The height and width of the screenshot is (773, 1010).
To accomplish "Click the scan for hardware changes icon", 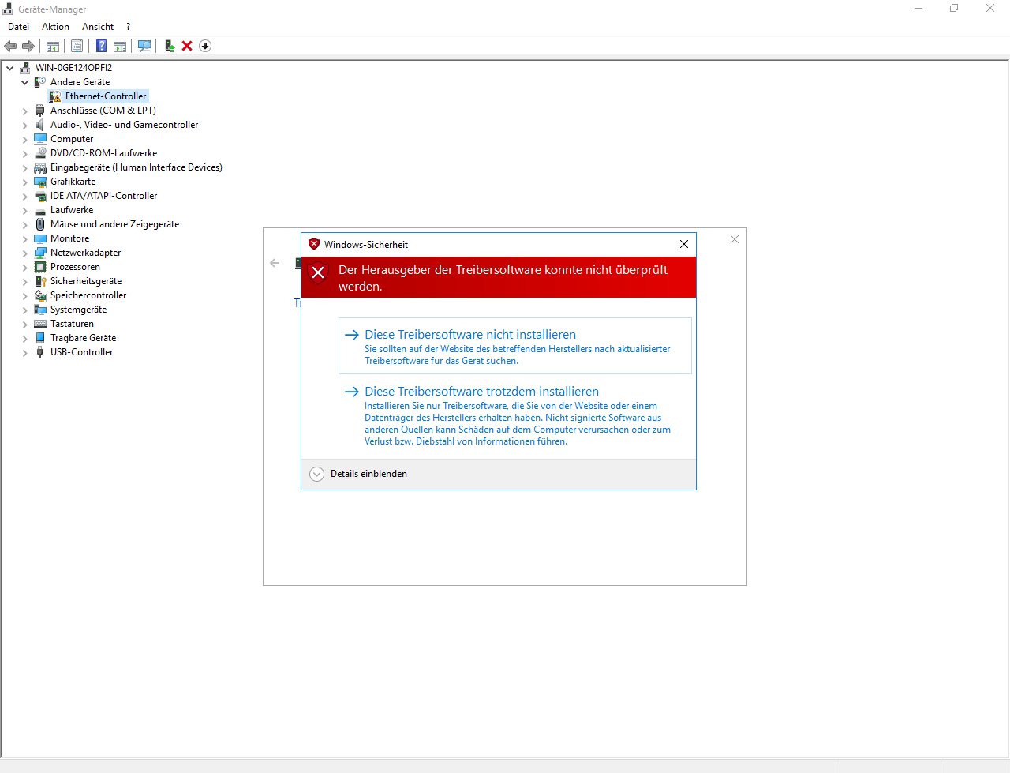I will coord(144,46).
